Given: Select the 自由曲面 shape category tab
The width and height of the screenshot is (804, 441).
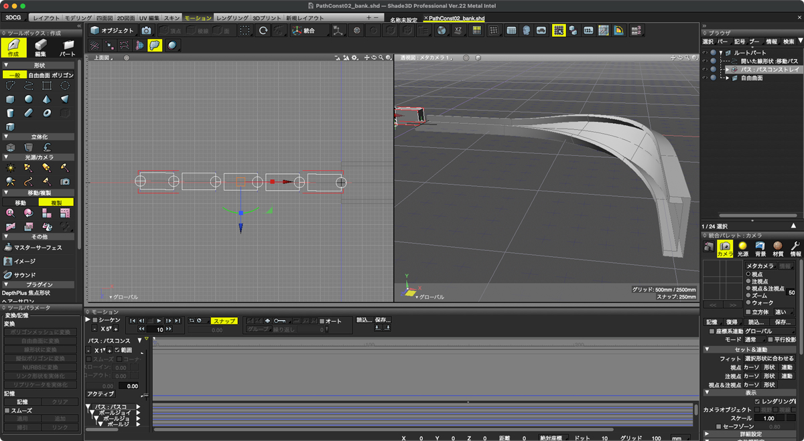Looking at the screenshot, I should tap(39, 76).
